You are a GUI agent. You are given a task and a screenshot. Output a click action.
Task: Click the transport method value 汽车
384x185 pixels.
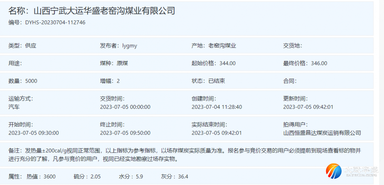coord(14,107)
